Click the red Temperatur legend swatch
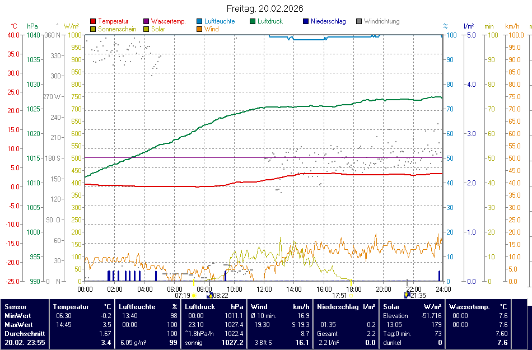532x350 pixels. point(93,21)
